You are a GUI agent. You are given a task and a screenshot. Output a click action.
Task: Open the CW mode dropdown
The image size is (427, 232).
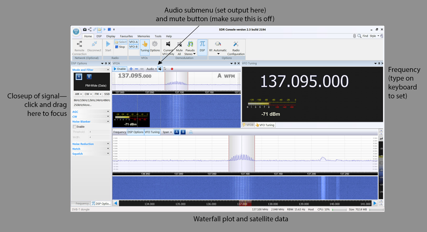pos(88,94)
